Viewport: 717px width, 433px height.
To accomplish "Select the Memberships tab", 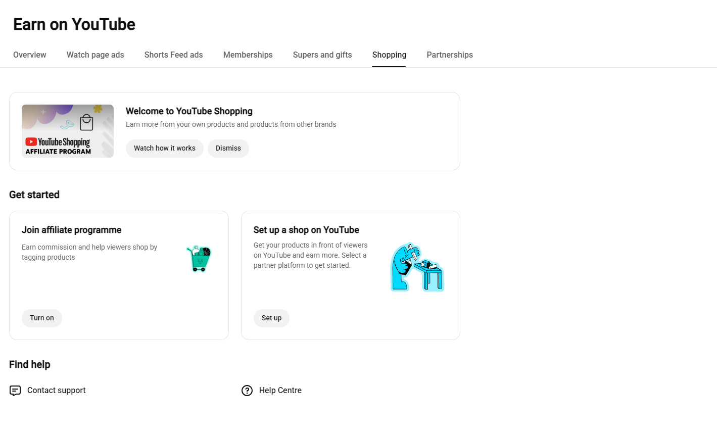I will (248, 55).
